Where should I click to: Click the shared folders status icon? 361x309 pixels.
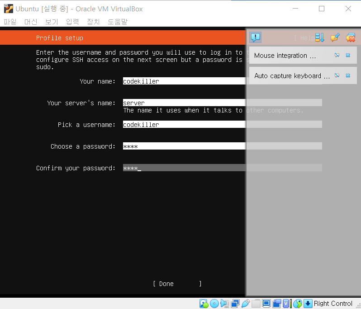click(256, 304)
